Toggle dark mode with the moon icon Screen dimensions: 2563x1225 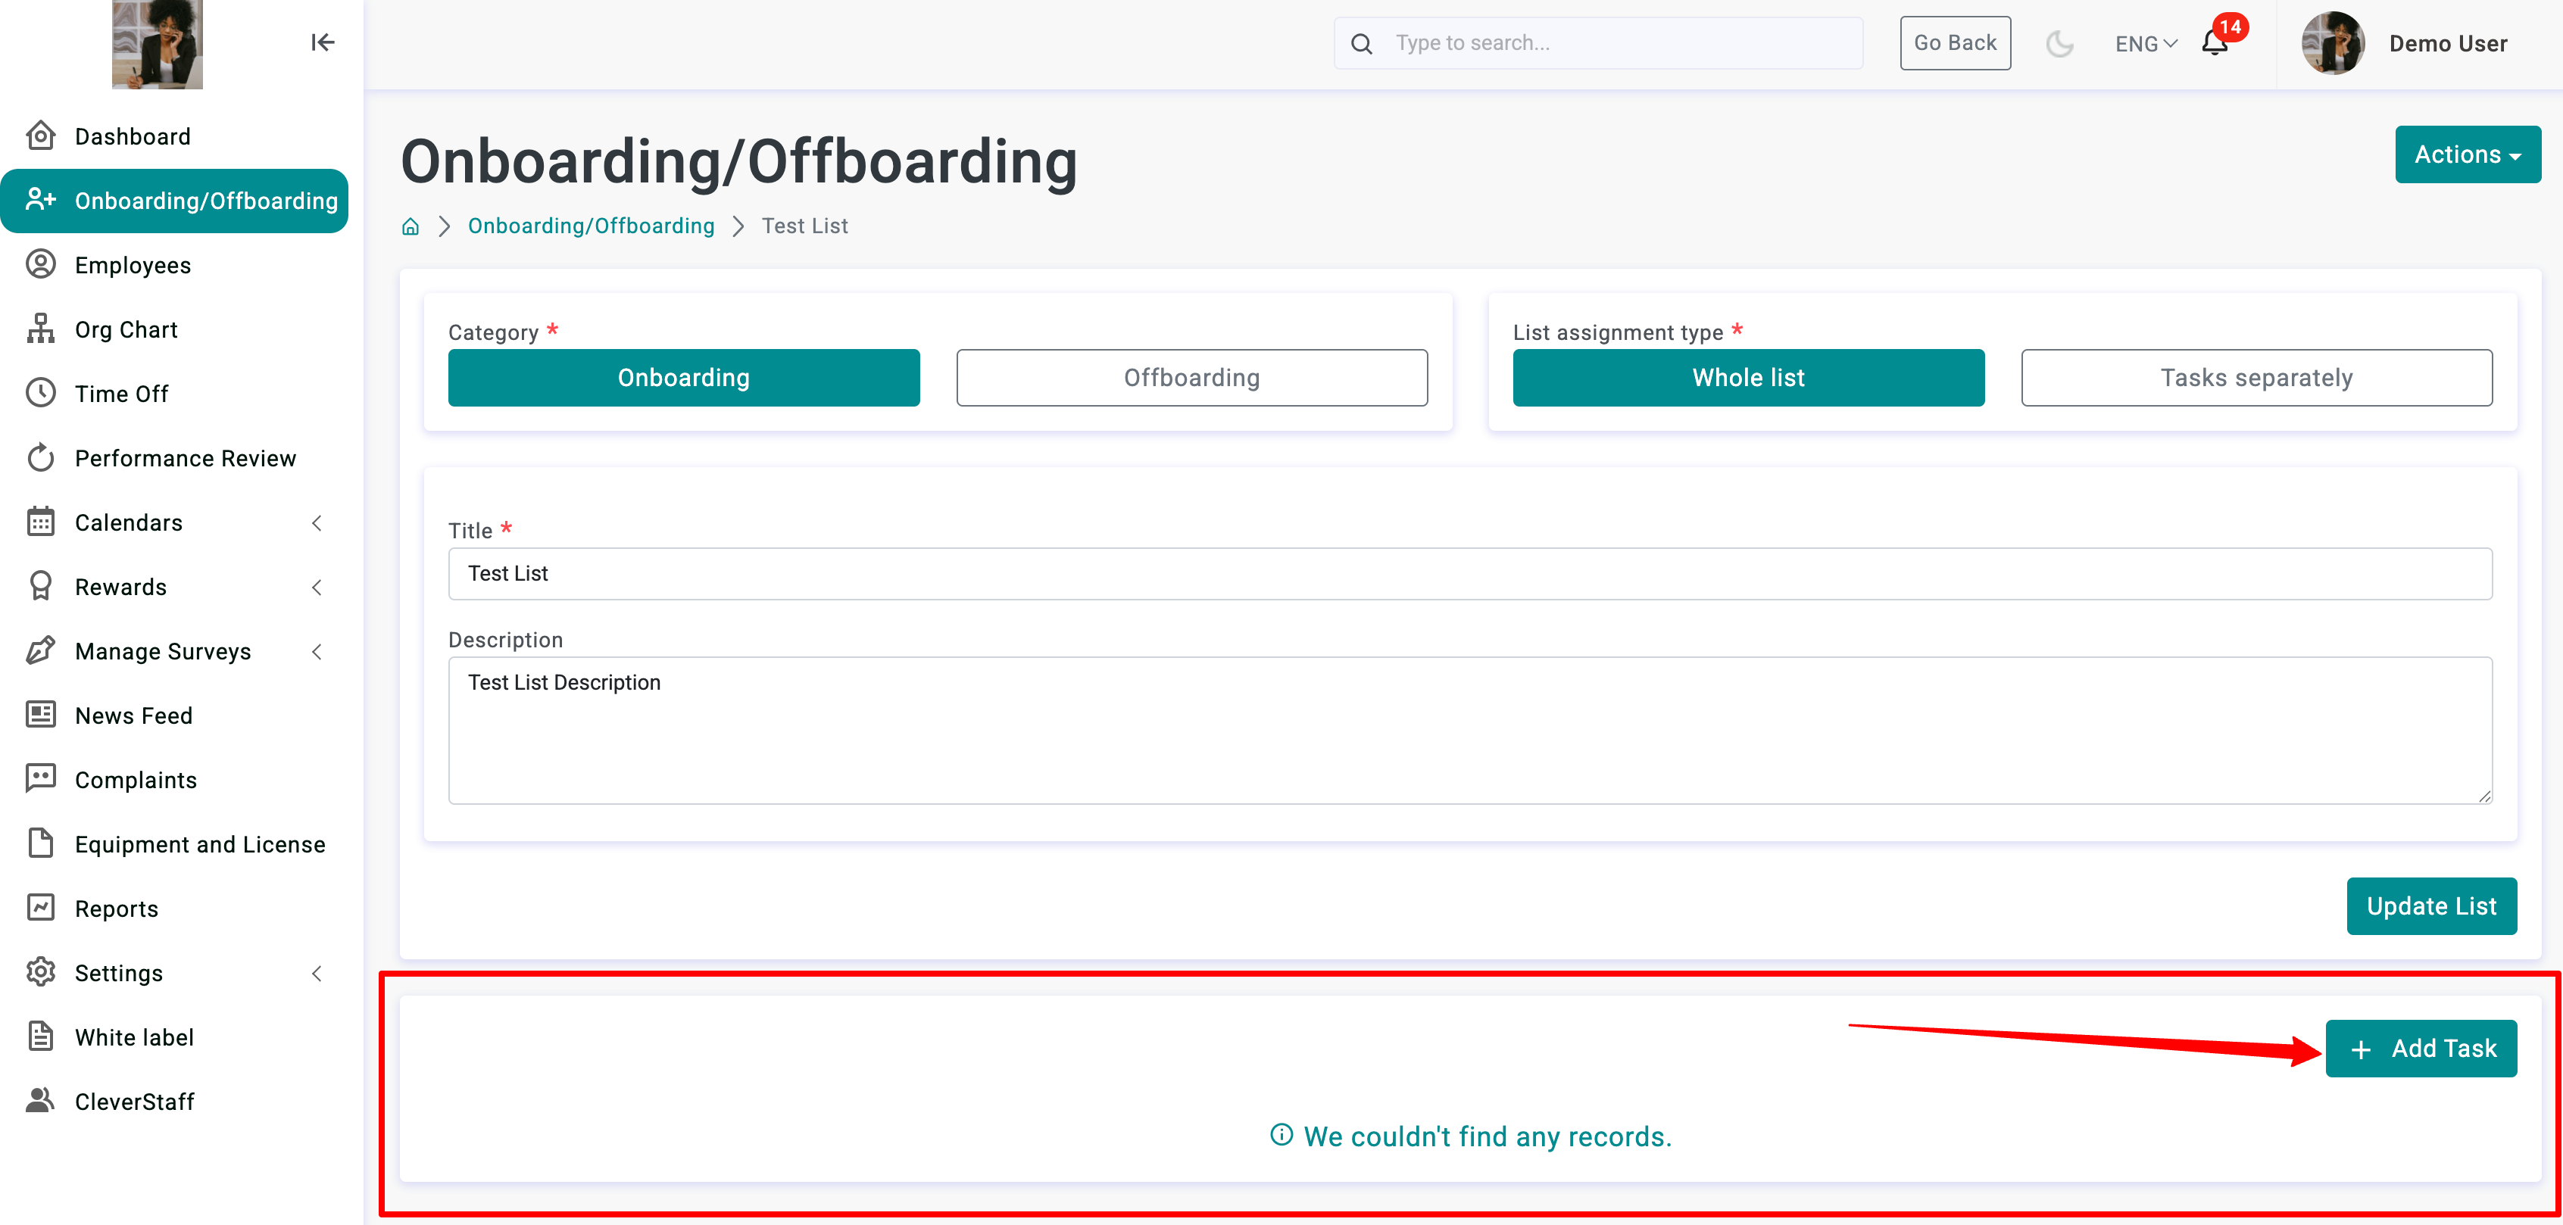pos(2059,44)
